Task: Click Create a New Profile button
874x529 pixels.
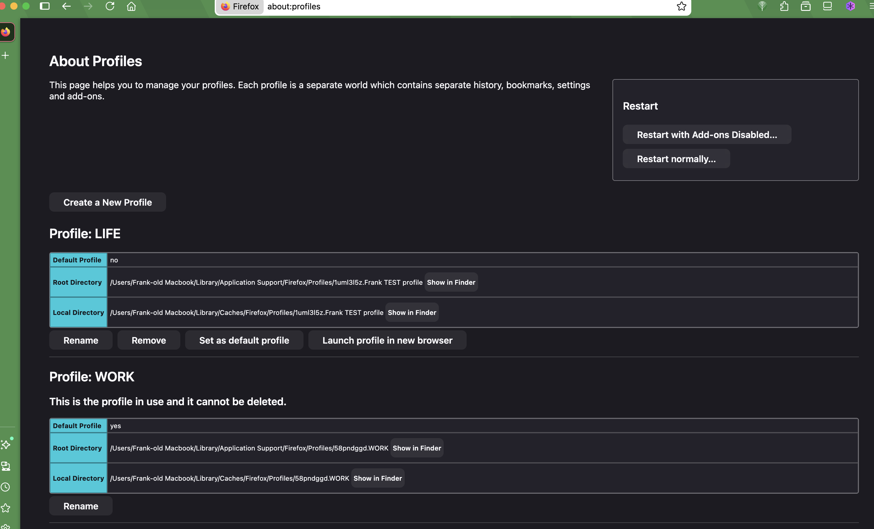Action: [108, 202]
